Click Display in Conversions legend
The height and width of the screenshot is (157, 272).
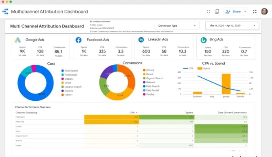tap(149, 94)
